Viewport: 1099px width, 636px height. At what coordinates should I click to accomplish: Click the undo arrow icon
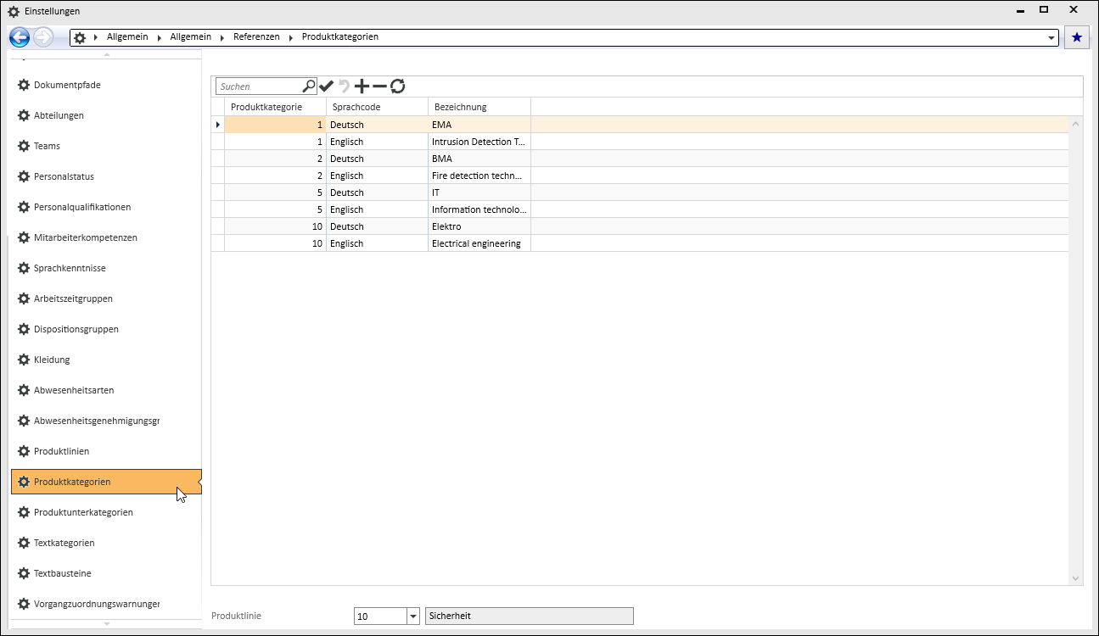point(345,86)
